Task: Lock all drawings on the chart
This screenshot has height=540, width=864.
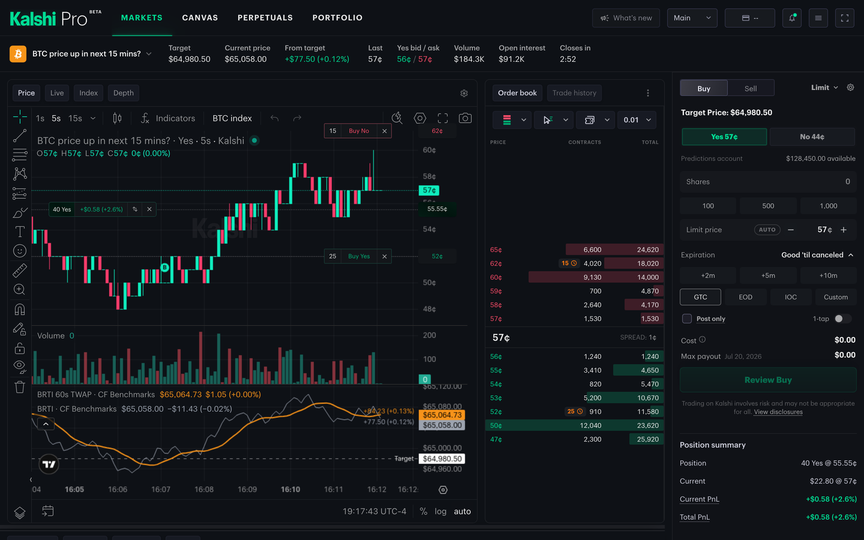Action: point(20,348)
